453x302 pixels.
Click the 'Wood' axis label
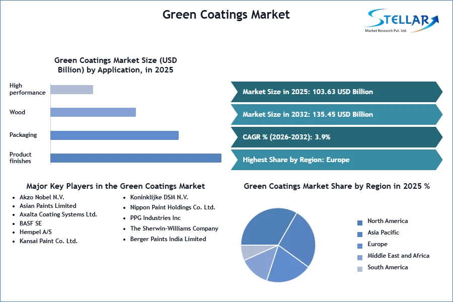pyautogui.click(x=17, y=112)
